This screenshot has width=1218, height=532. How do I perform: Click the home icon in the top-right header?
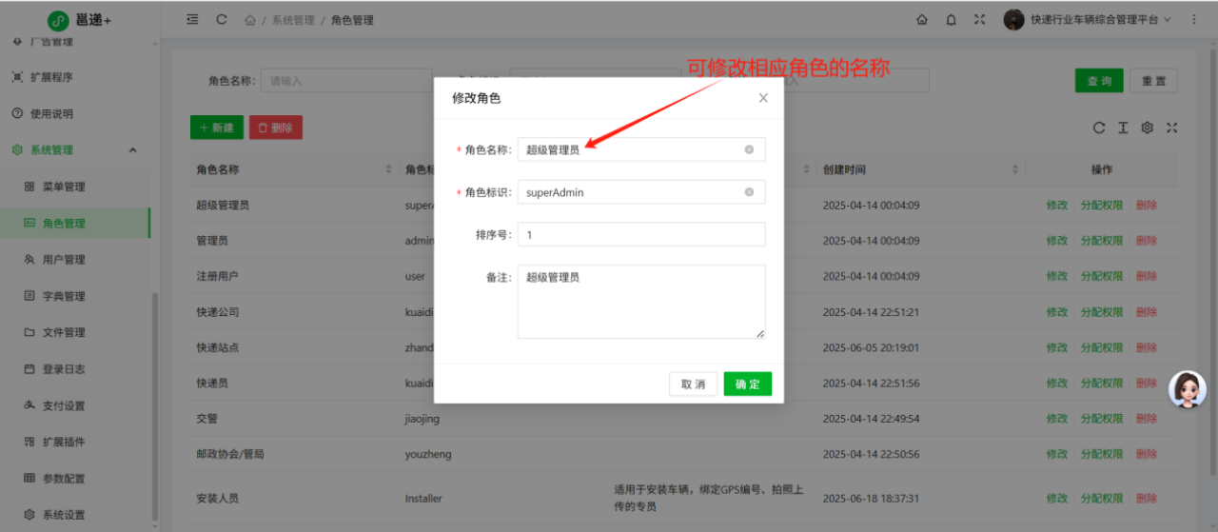(x=921, y=20)
